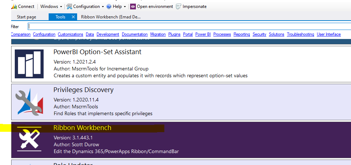Select the Privileges Discovery wrench icon
This screenshot has height=165, width=351.
point(29,102)
